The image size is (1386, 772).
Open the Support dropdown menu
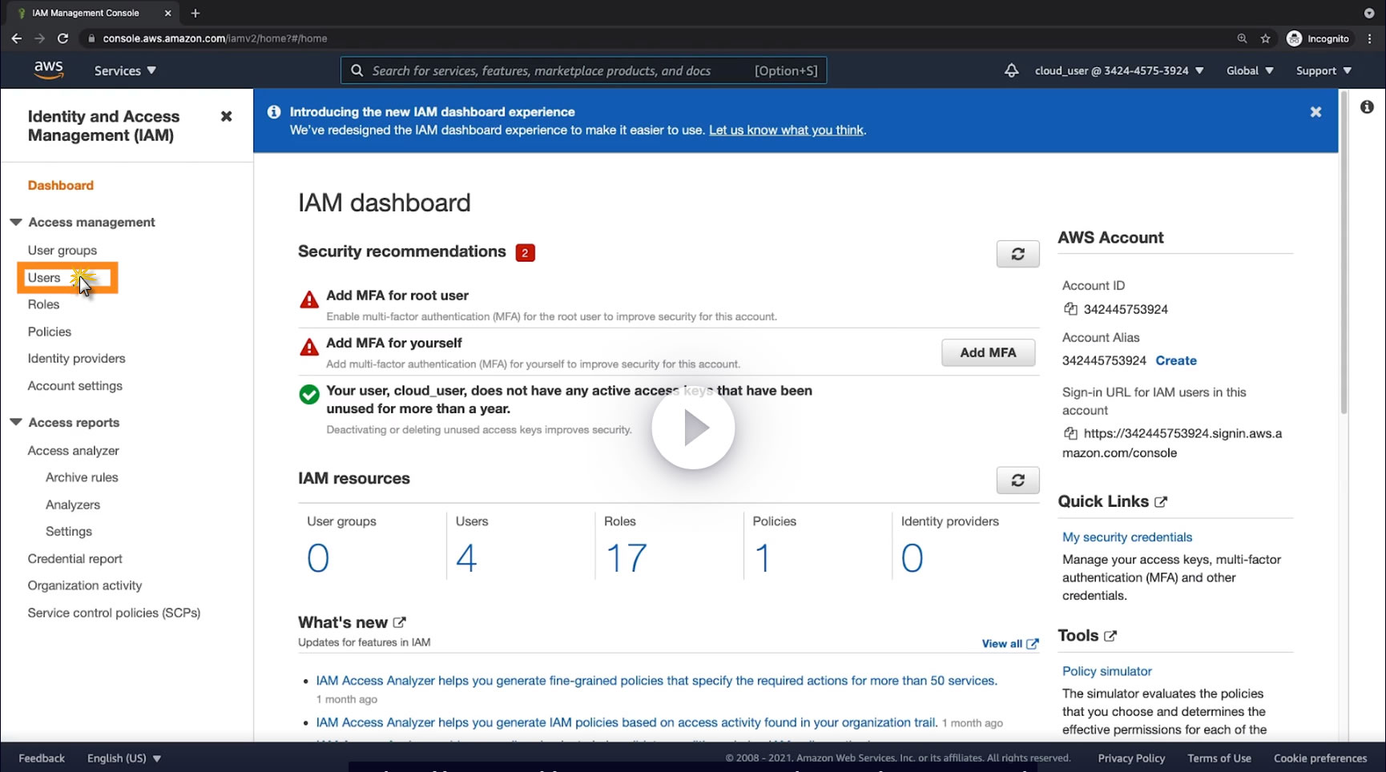pos(1324,70)
